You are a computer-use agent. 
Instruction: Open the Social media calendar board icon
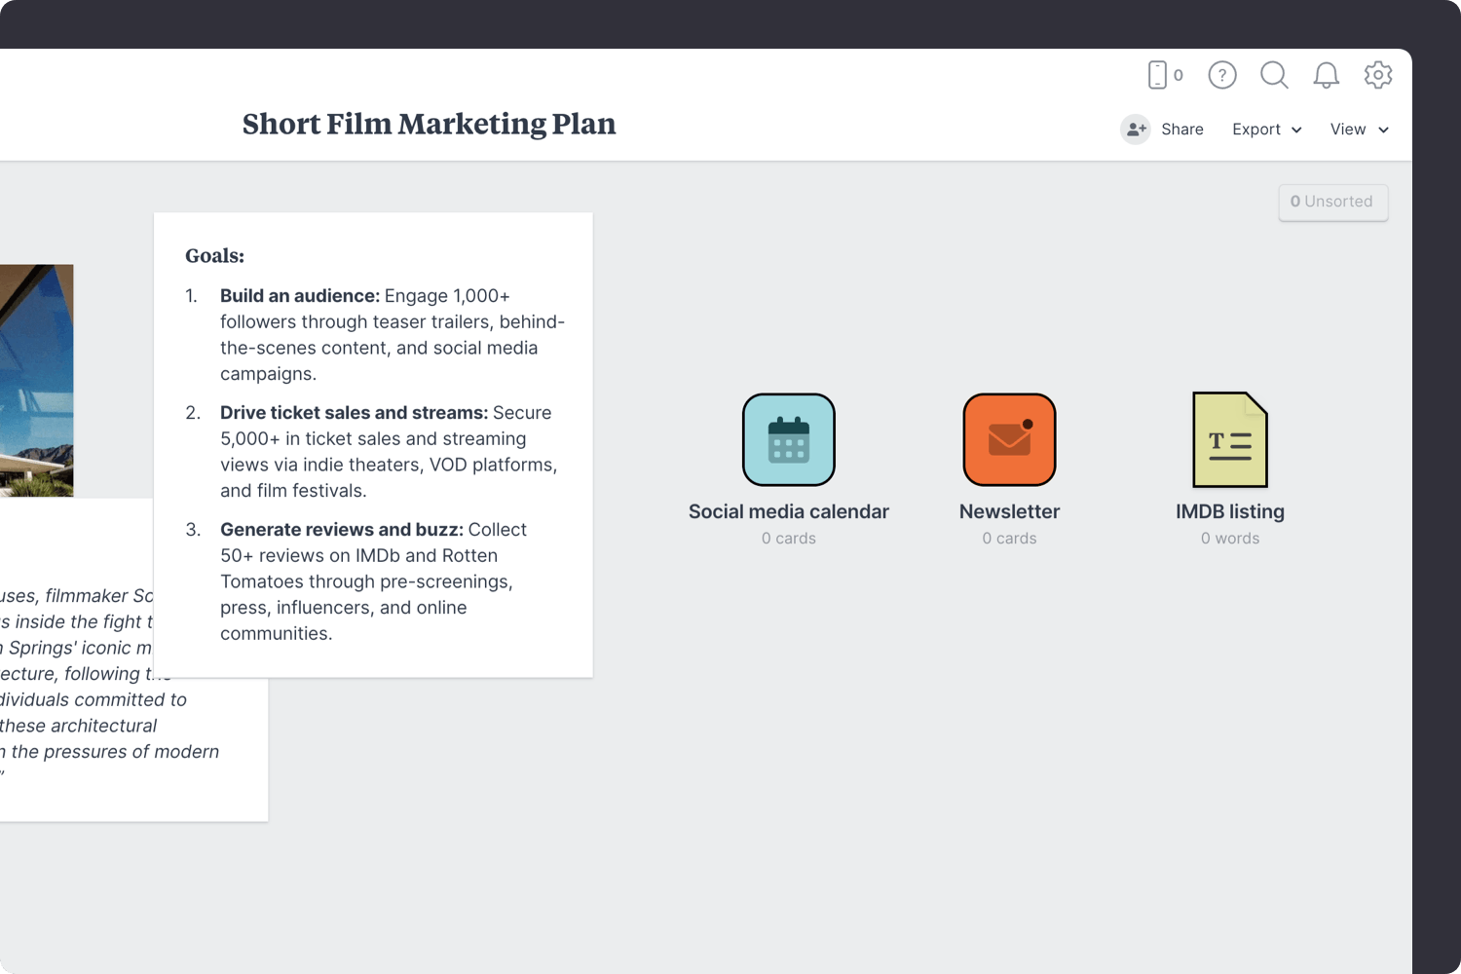pos(789,439)
